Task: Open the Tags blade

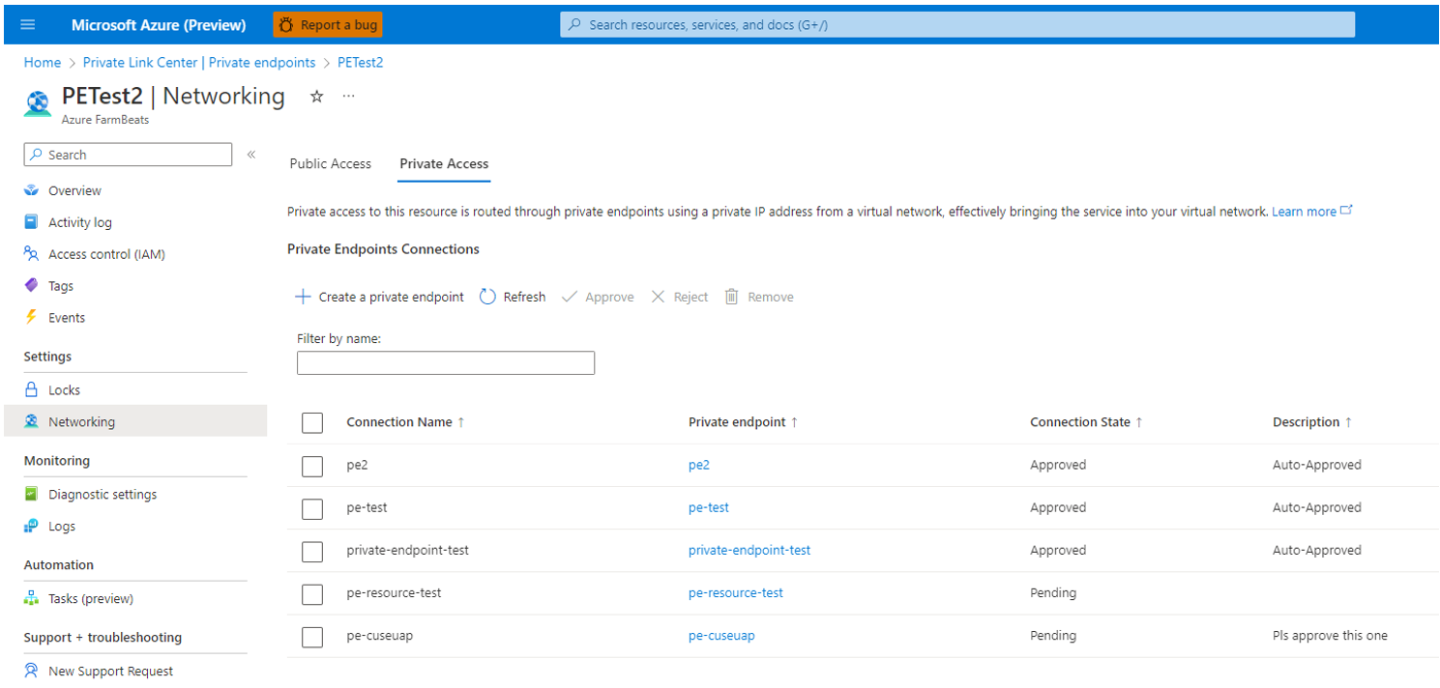Action: coord(59,285)
